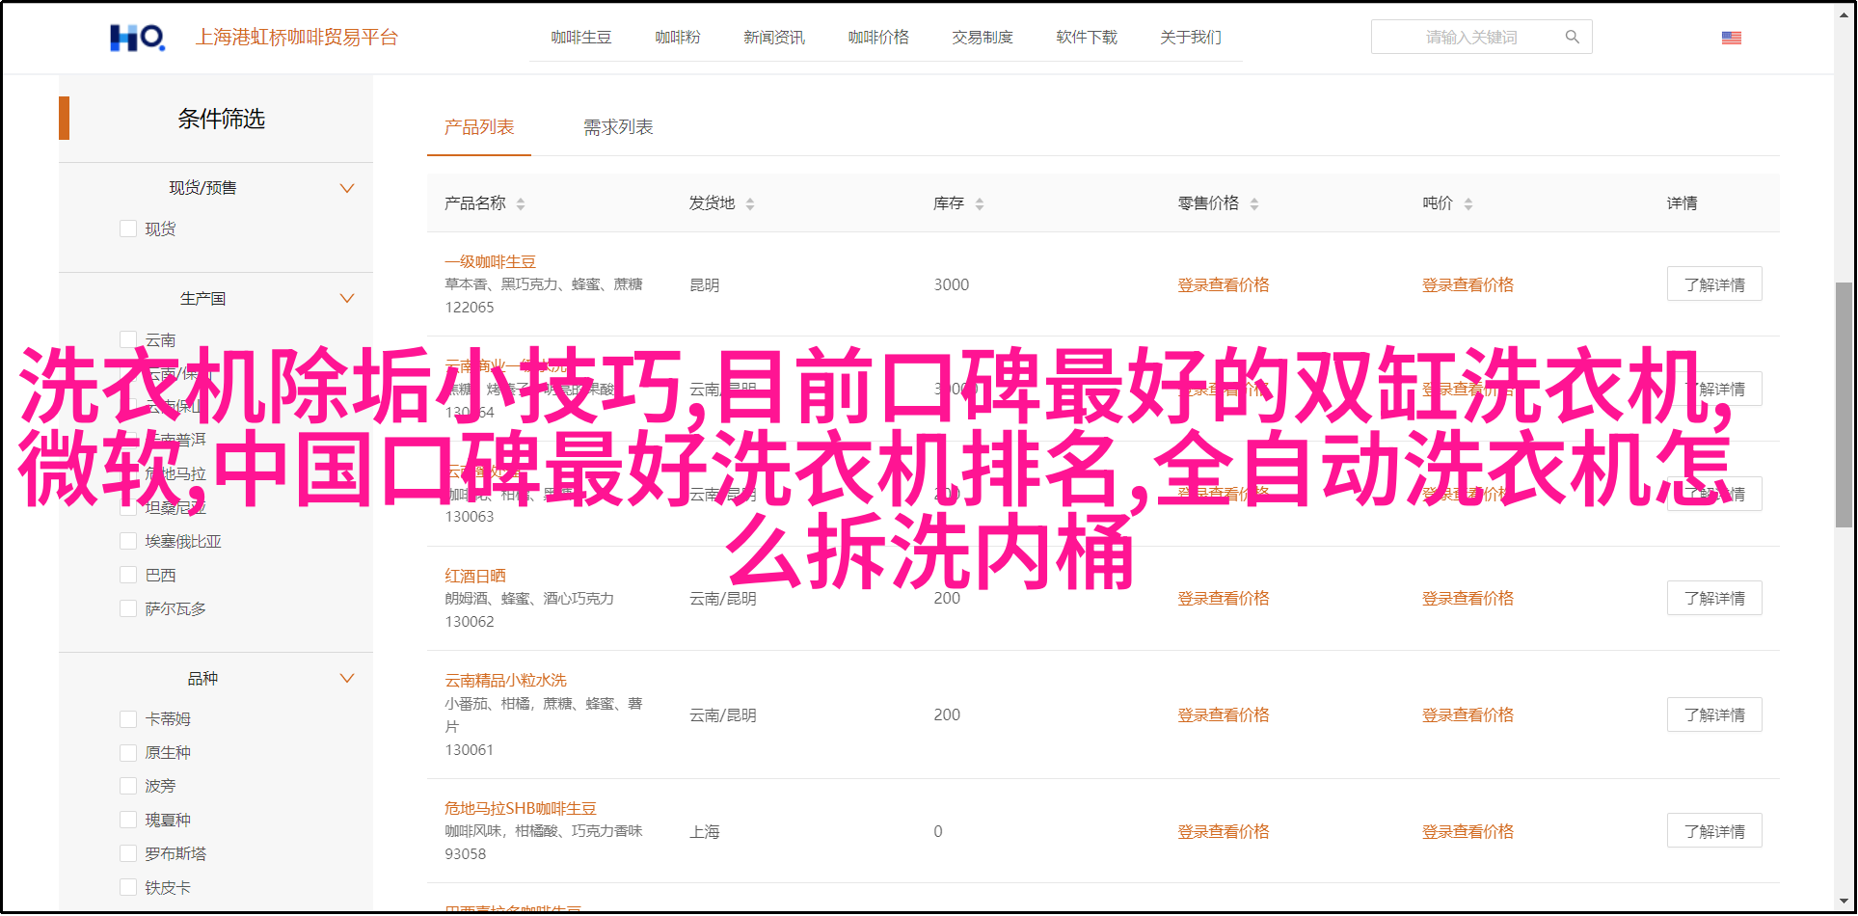Click the 上海港虹桥咖啡贸易平台 site title
Screen dimensions: 1858x916
[x=297, y=38]
